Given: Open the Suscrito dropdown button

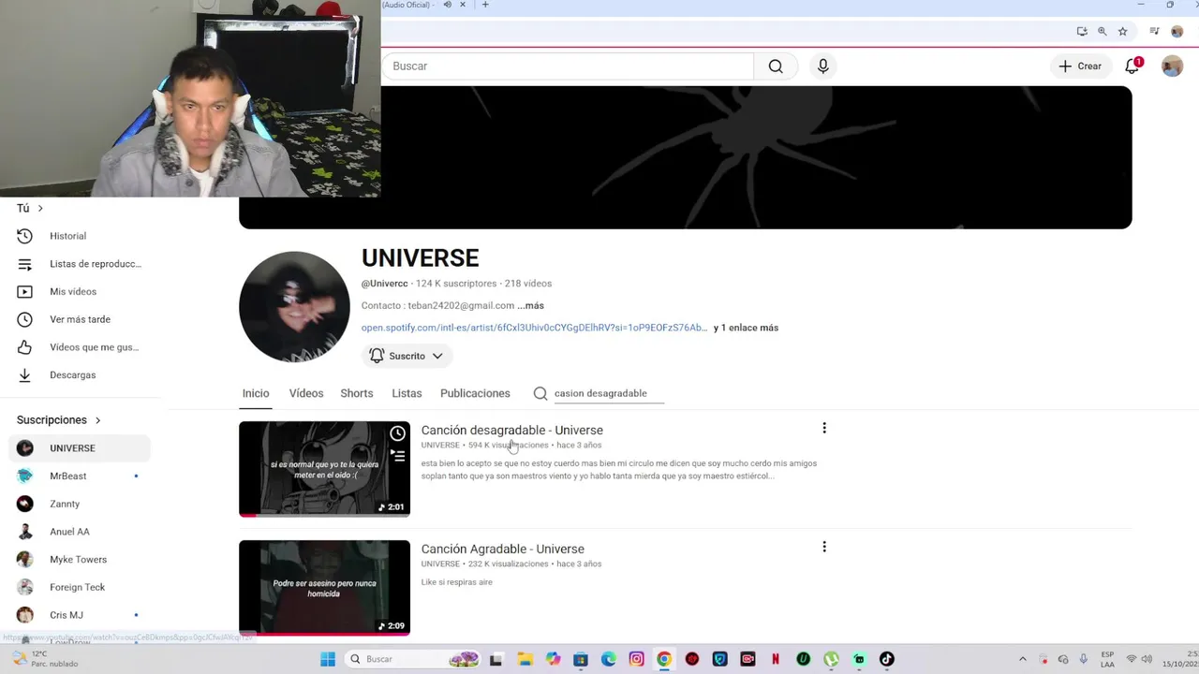Looking at the screenshot, I should click(407, 356).
